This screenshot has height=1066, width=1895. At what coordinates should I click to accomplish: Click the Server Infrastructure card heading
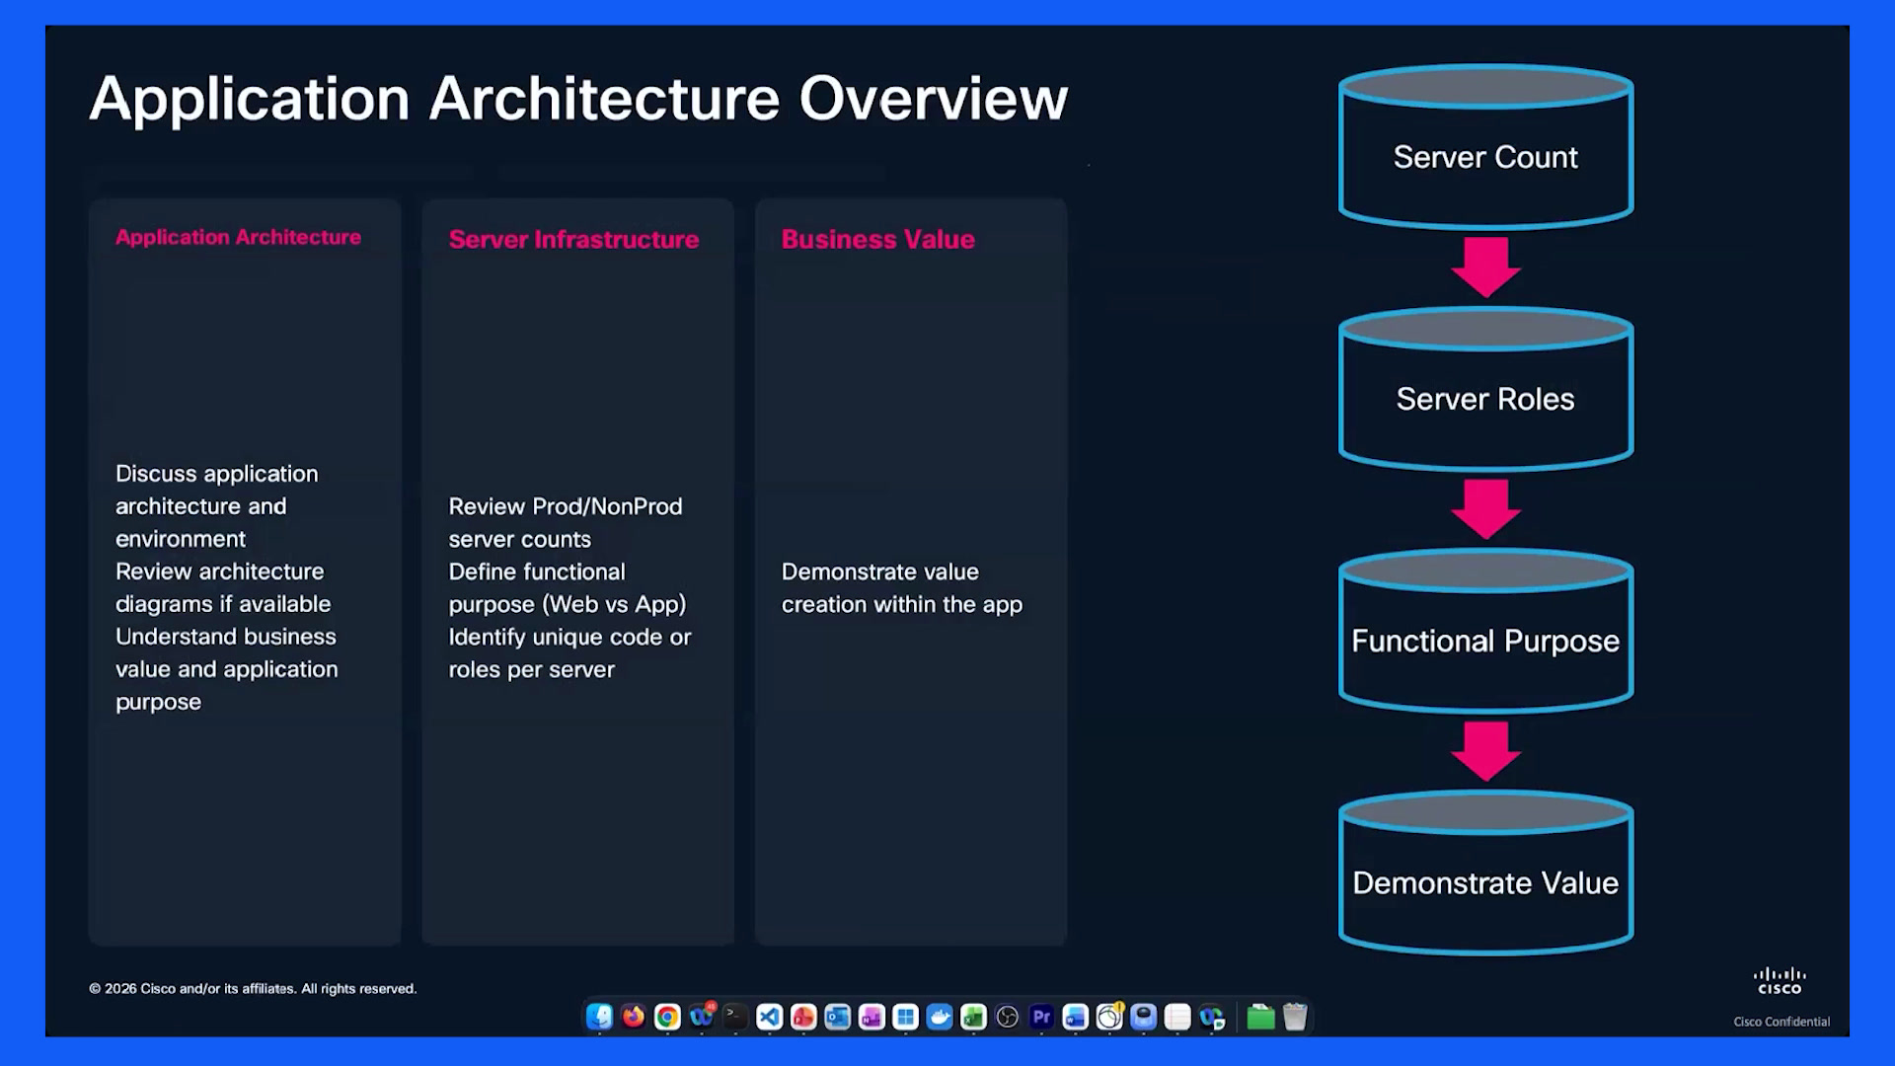click(573, 240)
